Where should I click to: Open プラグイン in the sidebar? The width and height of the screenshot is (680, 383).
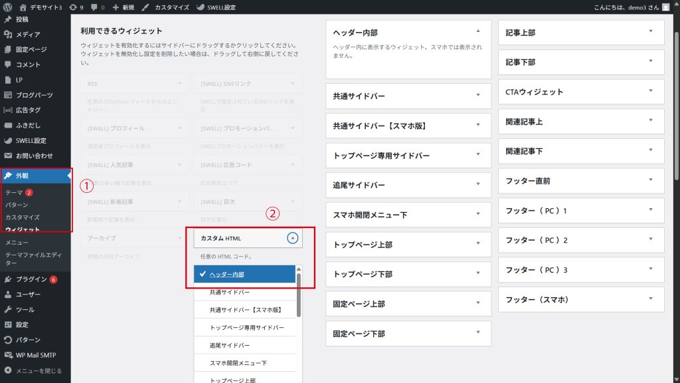coord(31,279)
